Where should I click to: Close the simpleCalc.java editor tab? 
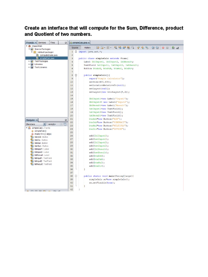(x=89, y=43)
